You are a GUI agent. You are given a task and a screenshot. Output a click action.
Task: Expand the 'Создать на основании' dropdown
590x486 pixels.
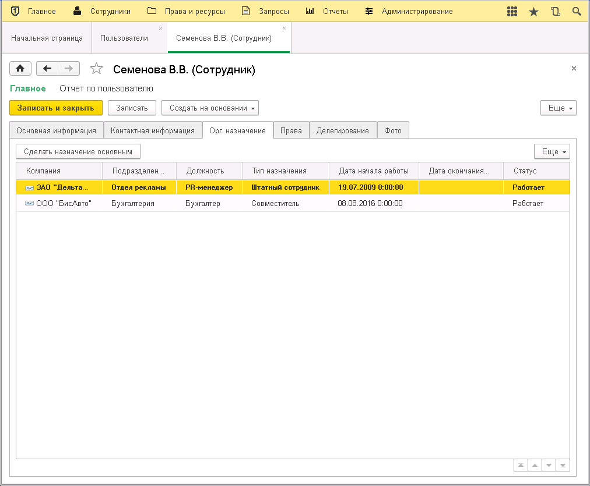pos(210,108)
